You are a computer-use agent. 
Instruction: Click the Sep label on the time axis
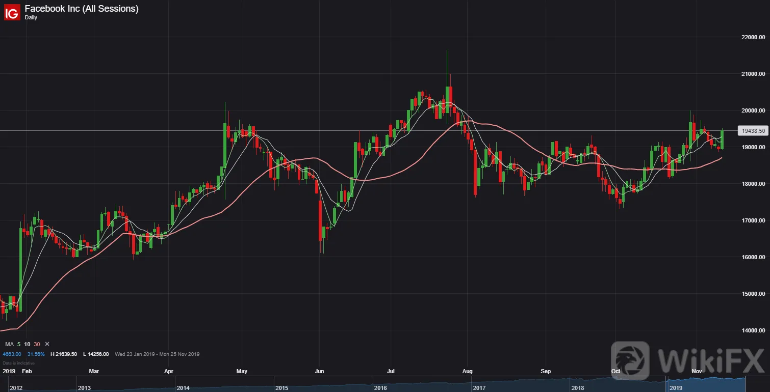tap(546, 371)
